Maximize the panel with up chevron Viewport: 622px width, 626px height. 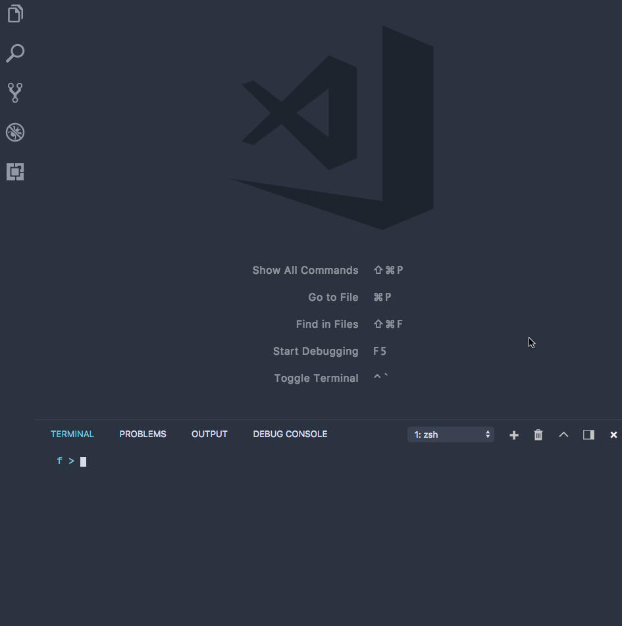[563, 434]
